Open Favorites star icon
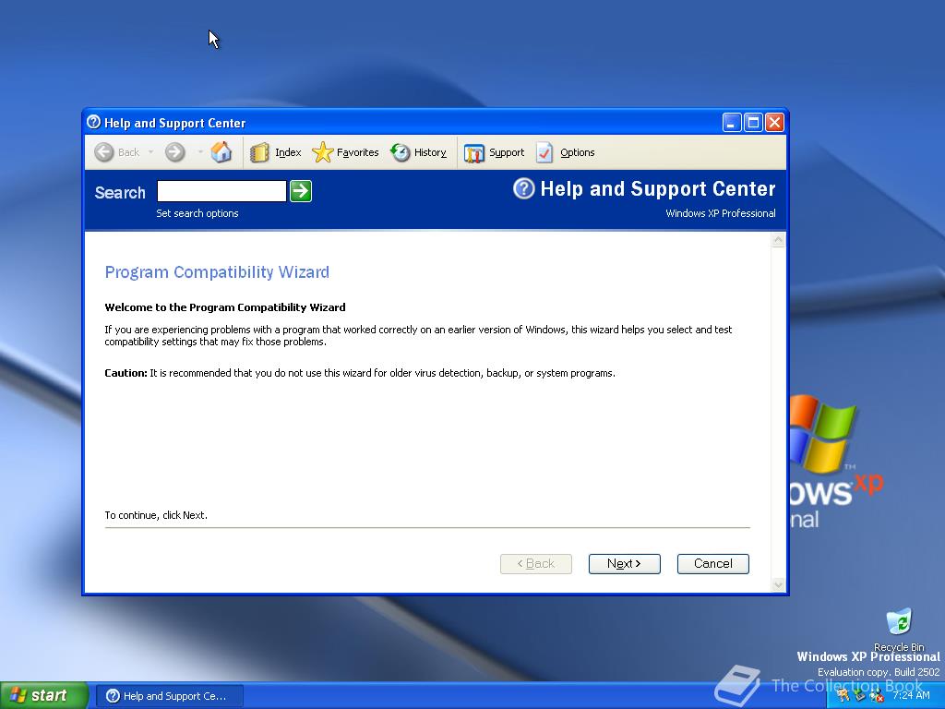 [x=322, y=152]
